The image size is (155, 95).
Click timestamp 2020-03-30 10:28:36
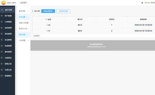click(x=143, y=25)
